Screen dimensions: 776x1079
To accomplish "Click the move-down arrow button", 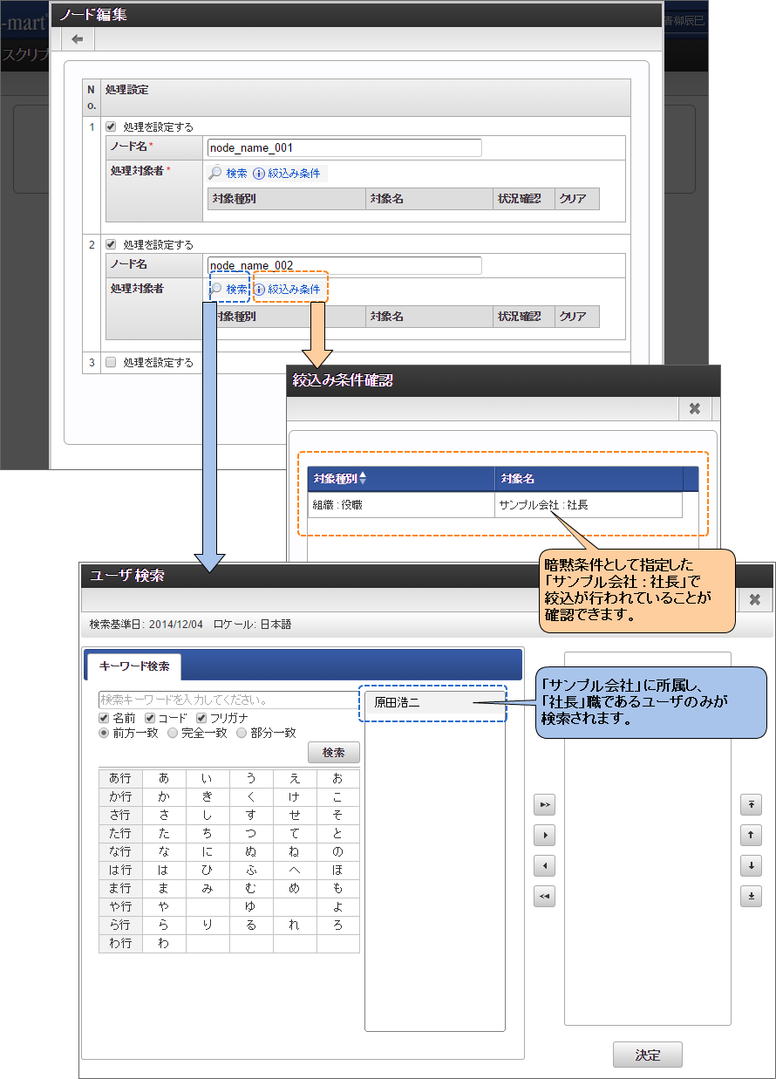I will (x=751, y=866).
